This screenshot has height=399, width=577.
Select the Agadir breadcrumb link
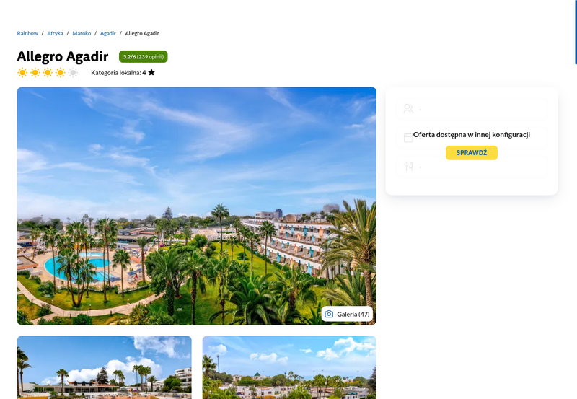pyautogui.click(x=107, y=33)
